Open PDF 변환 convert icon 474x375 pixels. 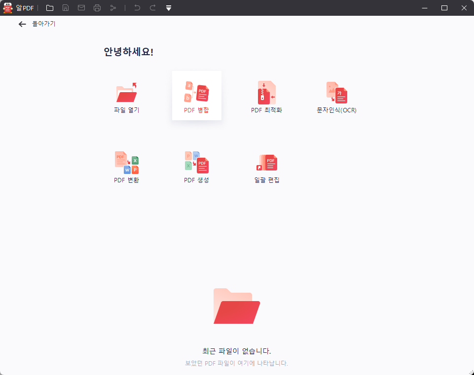coord(127,163)
